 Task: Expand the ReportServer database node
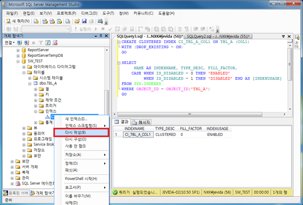[x=18, y=50]
